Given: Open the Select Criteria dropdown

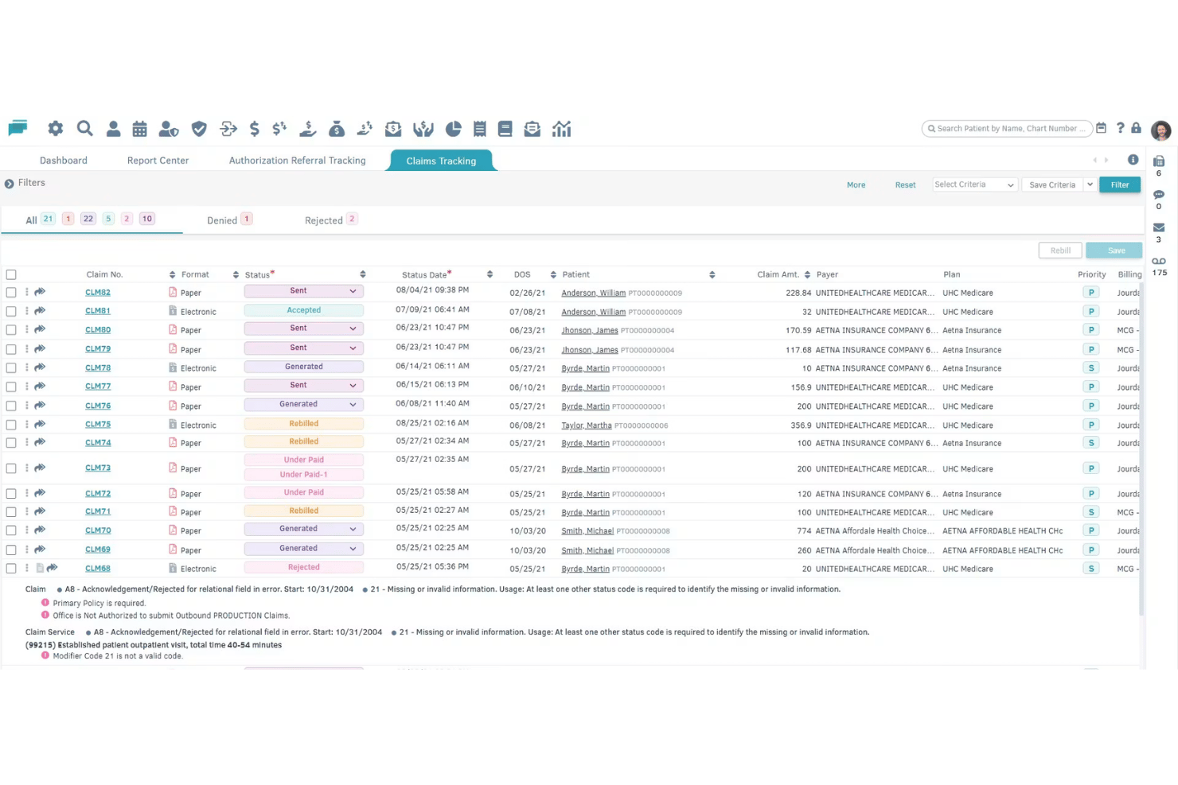Looking at the screenshot, I should pos(975,185).
